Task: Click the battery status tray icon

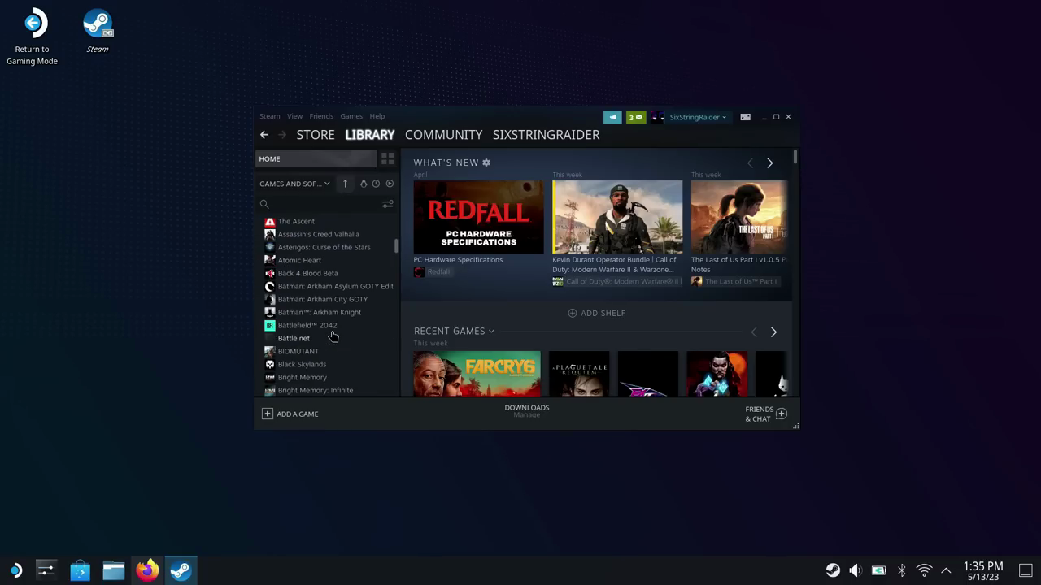Action: coord(878,570)
